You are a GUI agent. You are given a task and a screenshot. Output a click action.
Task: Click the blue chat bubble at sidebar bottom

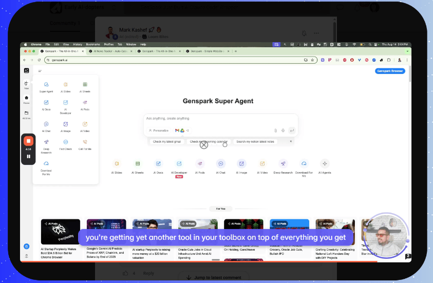tap(27, 247)
